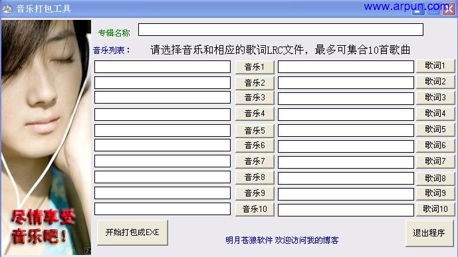Click the 专辑名称 album name input field
The image size is (458, 257).
(x=281, y=29)
